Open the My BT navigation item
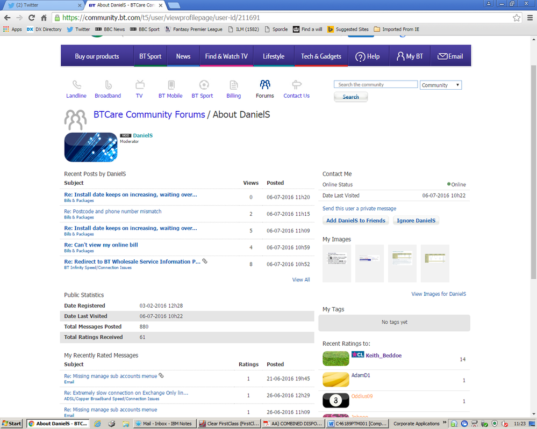The image size is (537, 429). click(410, 56)
